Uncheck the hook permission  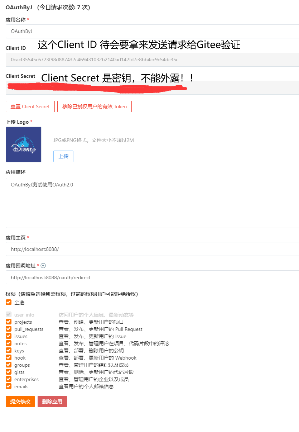(8, 357)
